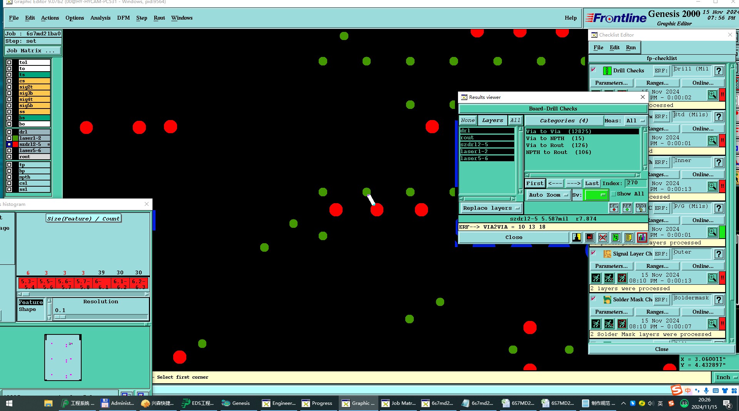Open the Job Matrix ... button
Image resolution: width=739 pixels, height=411 pixels.
(33, 51)
